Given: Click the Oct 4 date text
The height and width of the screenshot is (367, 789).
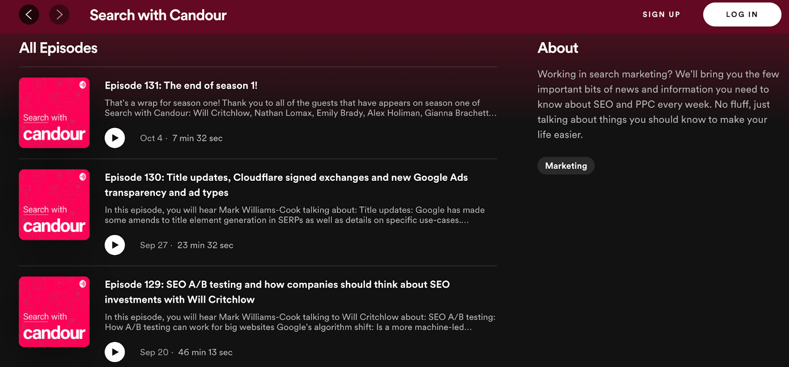Looking at the screenshot, I should pyautogui.click(x=151, y=138).
